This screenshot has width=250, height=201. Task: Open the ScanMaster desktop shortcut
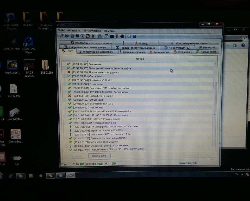(x=15, y=114)
